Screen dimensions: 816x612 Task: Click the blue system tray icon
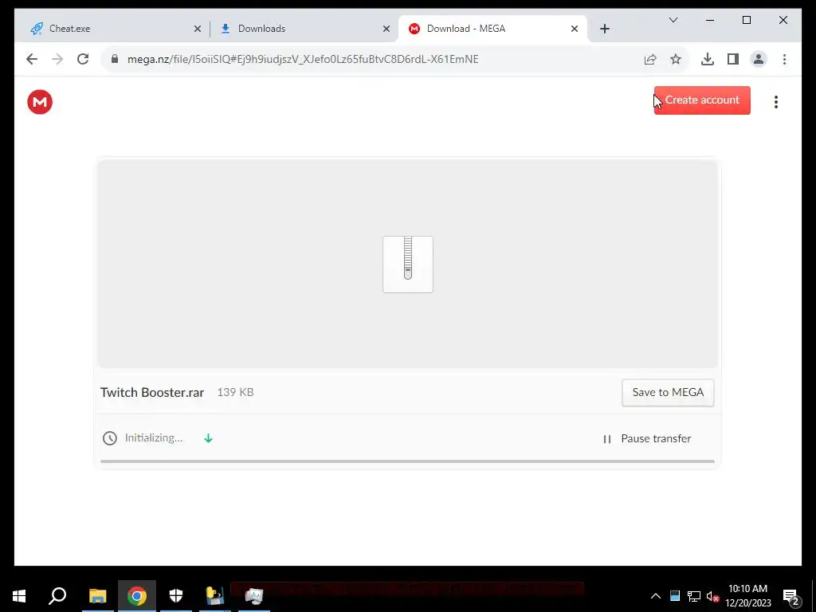(675, 596)
